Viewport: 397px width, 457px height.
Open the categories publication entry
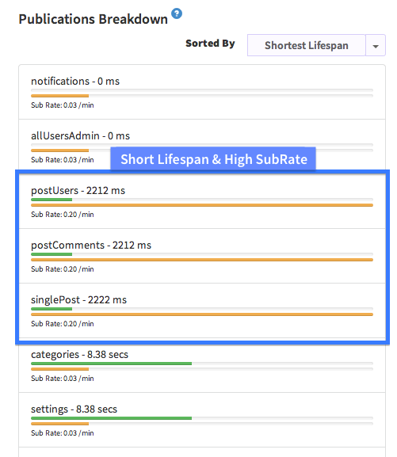coord(202,365)
